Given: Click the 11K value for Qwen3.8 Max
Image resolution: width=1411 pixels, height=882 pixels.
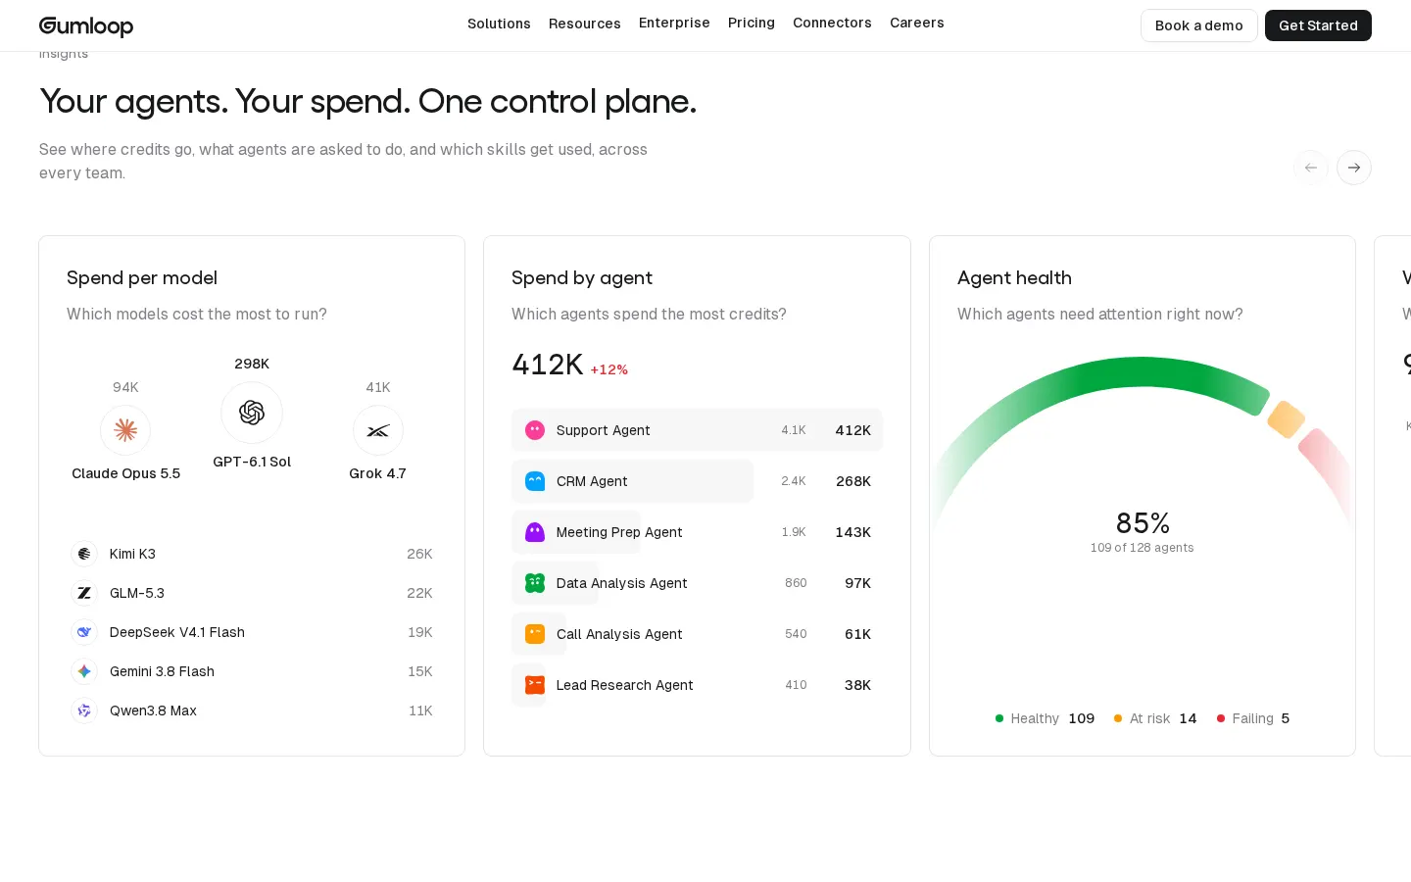Looking at the screenshot, I should click(x=421, y=710).
